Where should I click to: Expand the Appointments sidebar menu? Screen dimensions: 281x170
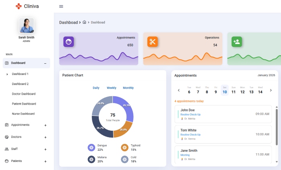coord(45,125)
